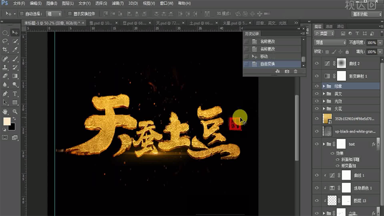Select the Dodge tool
This screenshot has width=384, height=216.
pyautogui.click(x=15, y=85)
